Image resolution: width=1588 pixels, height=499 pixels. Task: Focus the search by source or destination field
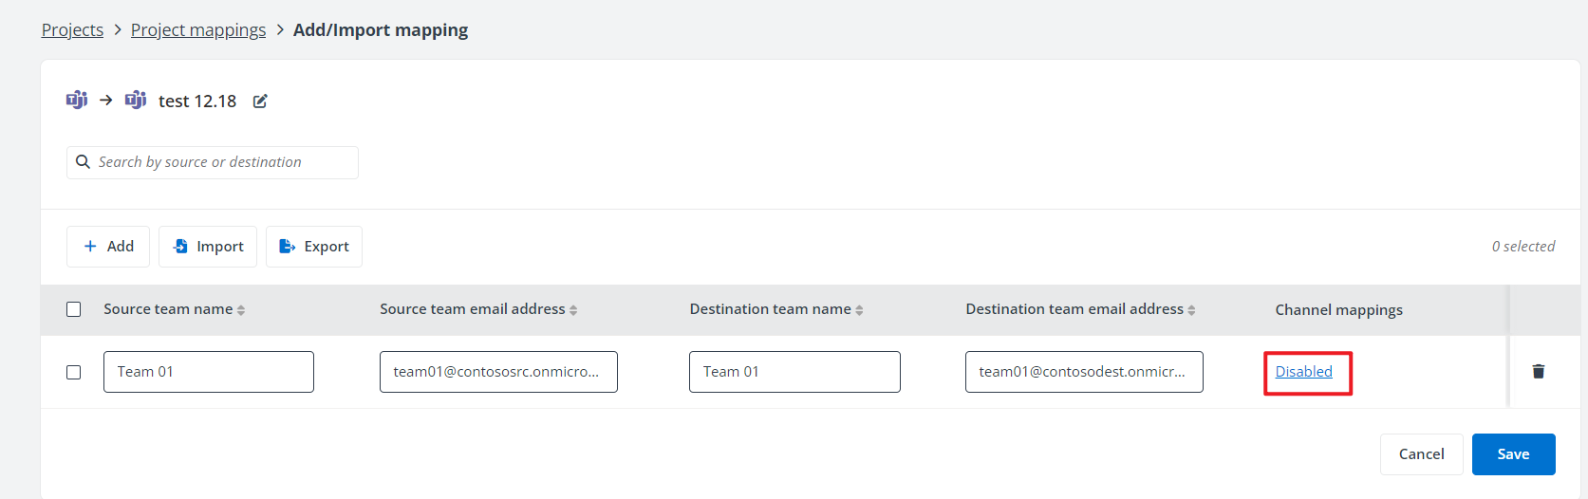coord(223,162)
